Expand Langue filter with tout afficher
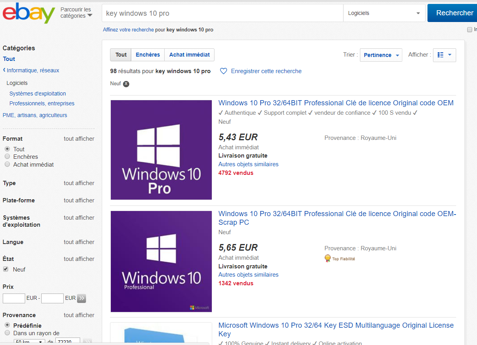This screenshot has height=345, width=477. (79, 242)
